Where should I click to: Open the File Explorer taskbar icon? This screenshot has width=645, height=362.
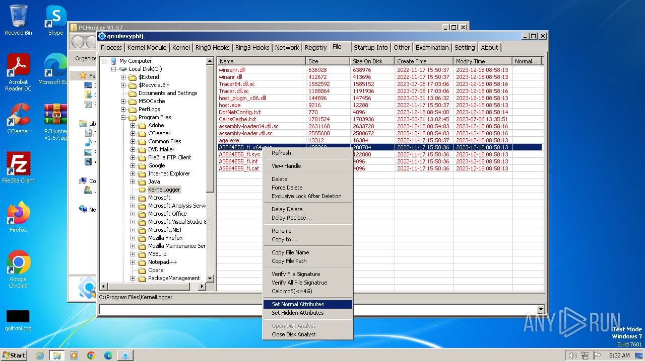[x=56, y=355]
